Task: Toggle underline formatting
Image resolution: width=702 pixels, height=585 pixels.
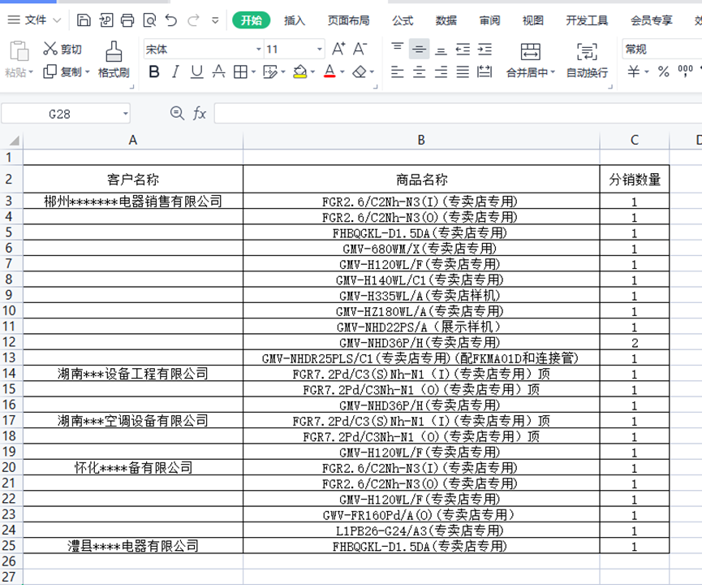Action: point(196,71)
